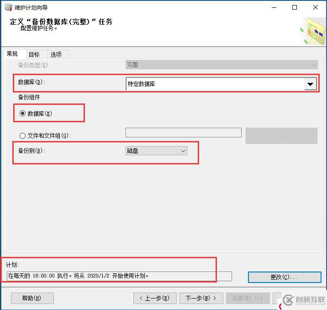This screenshot has height=310, width=327.
Task: Open the 选项 tab
Action: pos(58,54)
